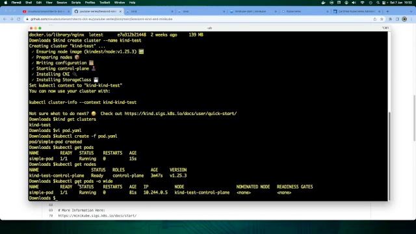Open the Session menu
This screenshot has height=234, width=416.
pos(62,3)
